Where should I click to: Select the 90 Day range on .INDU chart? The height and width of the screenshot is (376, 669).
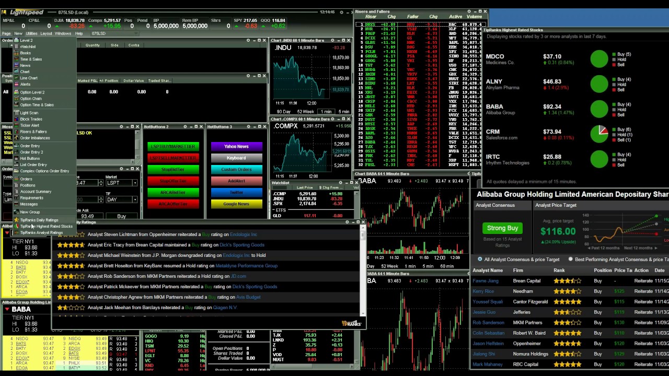[x=284, y=112]
